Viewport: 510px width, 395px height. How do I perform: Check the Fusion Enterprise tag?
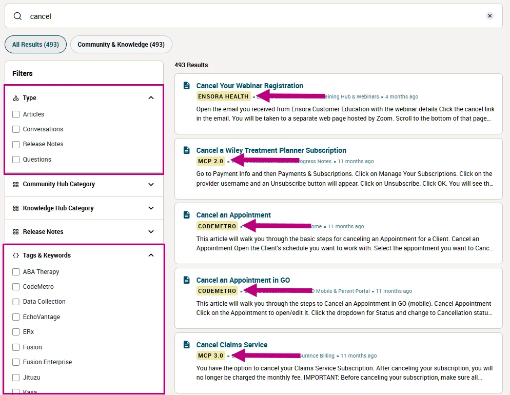15,362
